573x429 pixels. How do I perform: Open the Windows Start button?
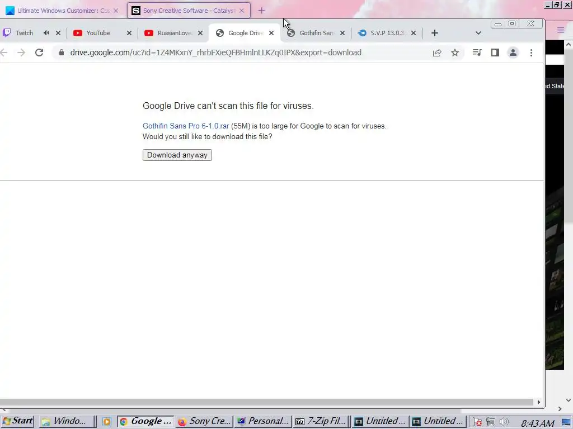[17, 421]
